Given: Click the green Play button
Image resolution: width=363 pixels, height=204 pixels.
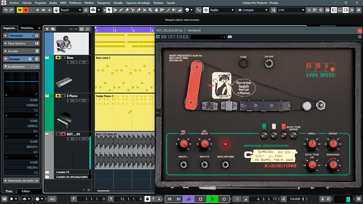Looking at the screenshot, I should point(212,199).
